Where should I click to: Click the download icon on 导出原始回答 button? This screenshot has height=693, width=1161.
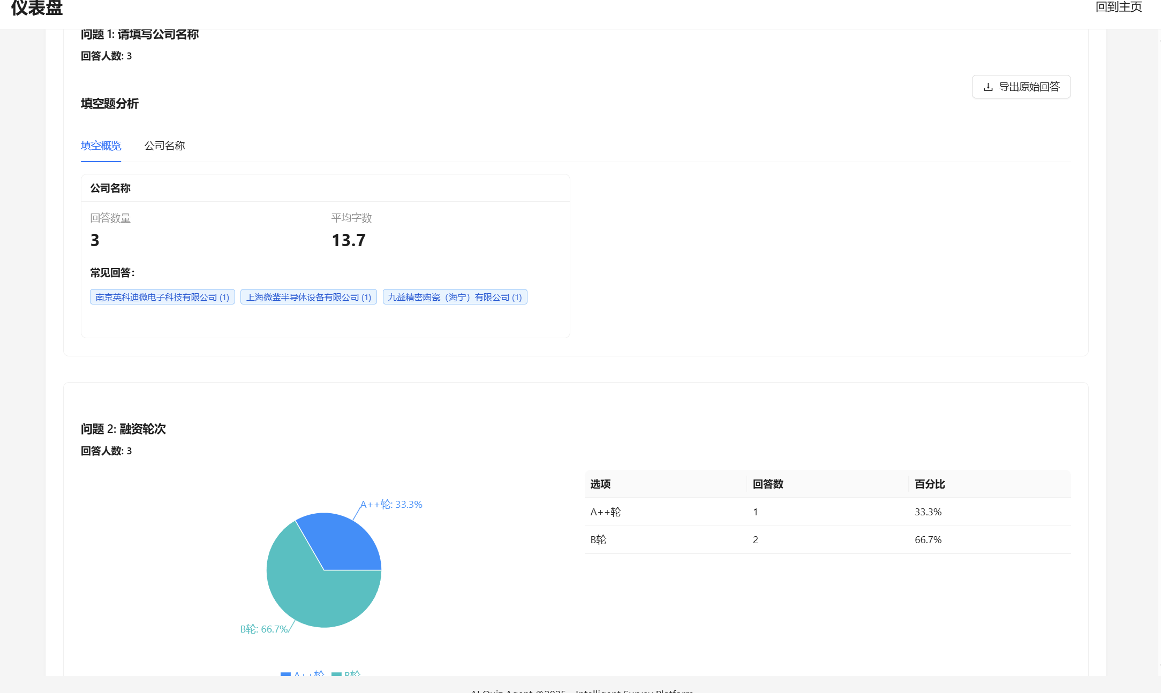click(988, 86)
